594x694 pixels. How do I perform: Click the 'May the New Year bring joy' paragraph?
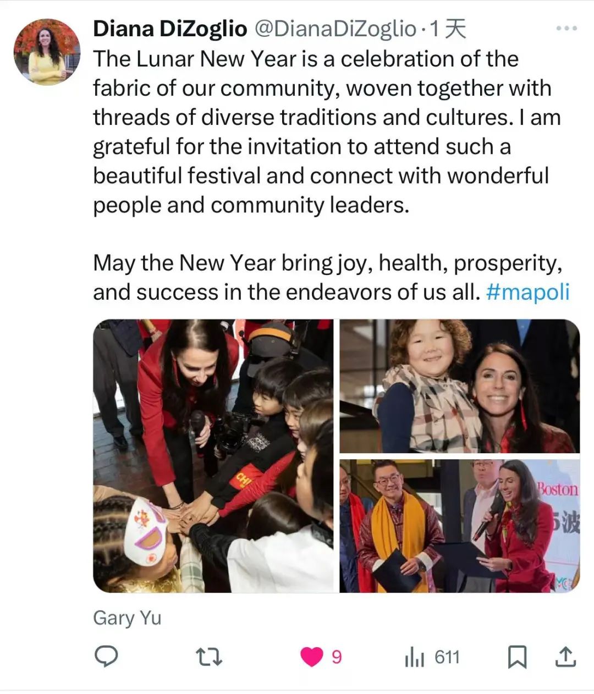pos(331,277)
